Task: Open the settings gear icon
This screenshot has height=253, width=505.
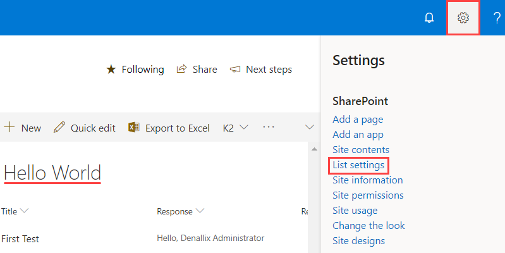Action: tap(463, 18)
